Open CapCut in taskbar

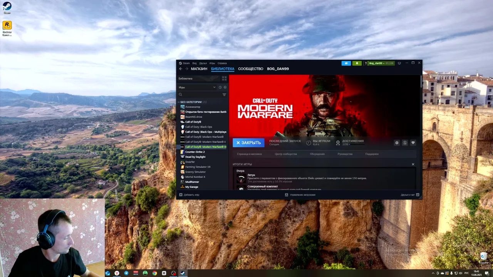[164, 273]
